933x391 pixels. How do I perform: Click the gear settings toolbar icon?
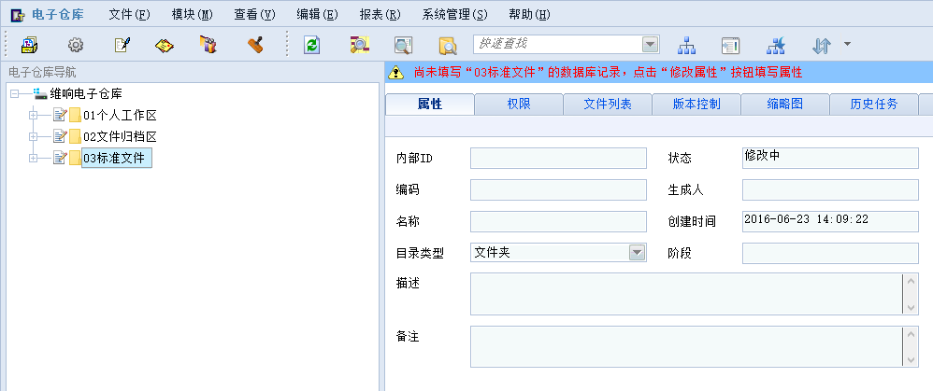click(x=76, y=45)
